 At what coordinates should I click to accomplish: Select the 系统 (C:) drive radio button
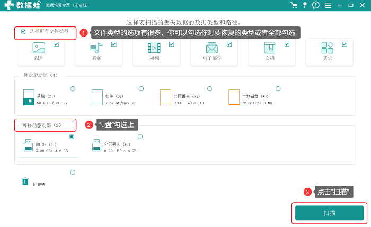tap(73, 89)
